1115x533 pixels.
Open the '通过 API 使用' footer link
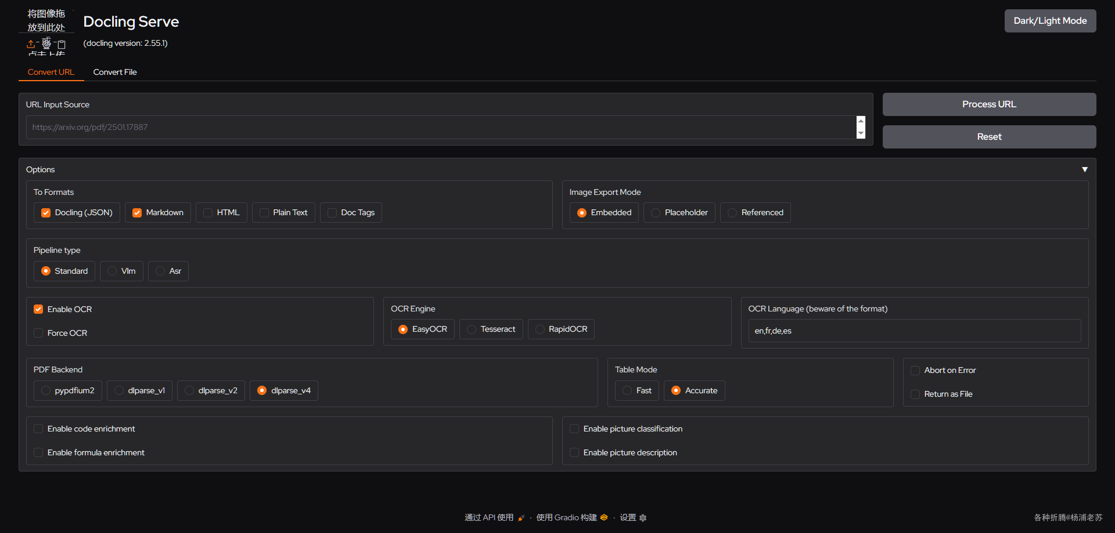pyautogui.click(x=489, y=517)
